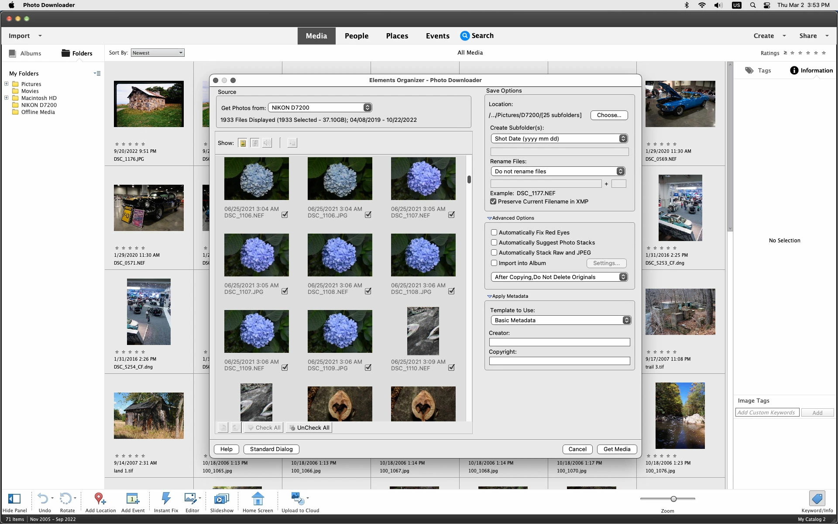Adjust thumbnail Zoom slider handle
This screenshot has width=838, height=524.
pos(673,499)
